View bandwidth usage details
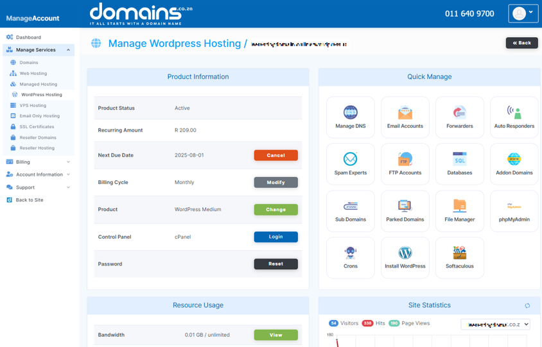 [x=276, y=335]
